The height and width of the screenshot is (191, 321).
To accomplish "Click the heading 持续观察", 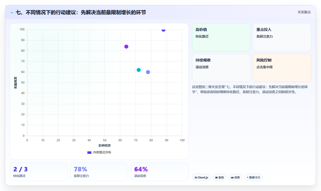I will [x=203, y=60].
